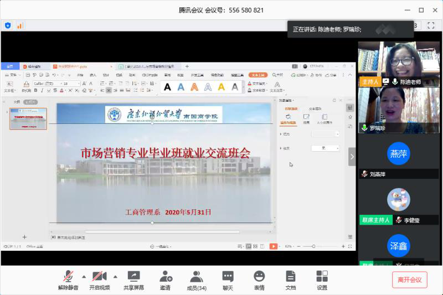Open the 文档 documents panel
This screenshot has height=295, width=443.
coord(291,280)
